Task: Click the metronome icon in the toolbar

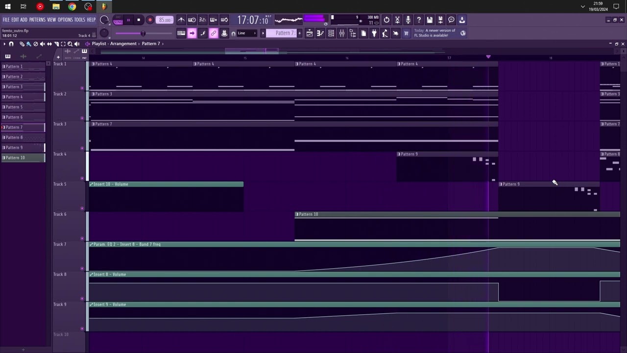Action: coord(182,20)
